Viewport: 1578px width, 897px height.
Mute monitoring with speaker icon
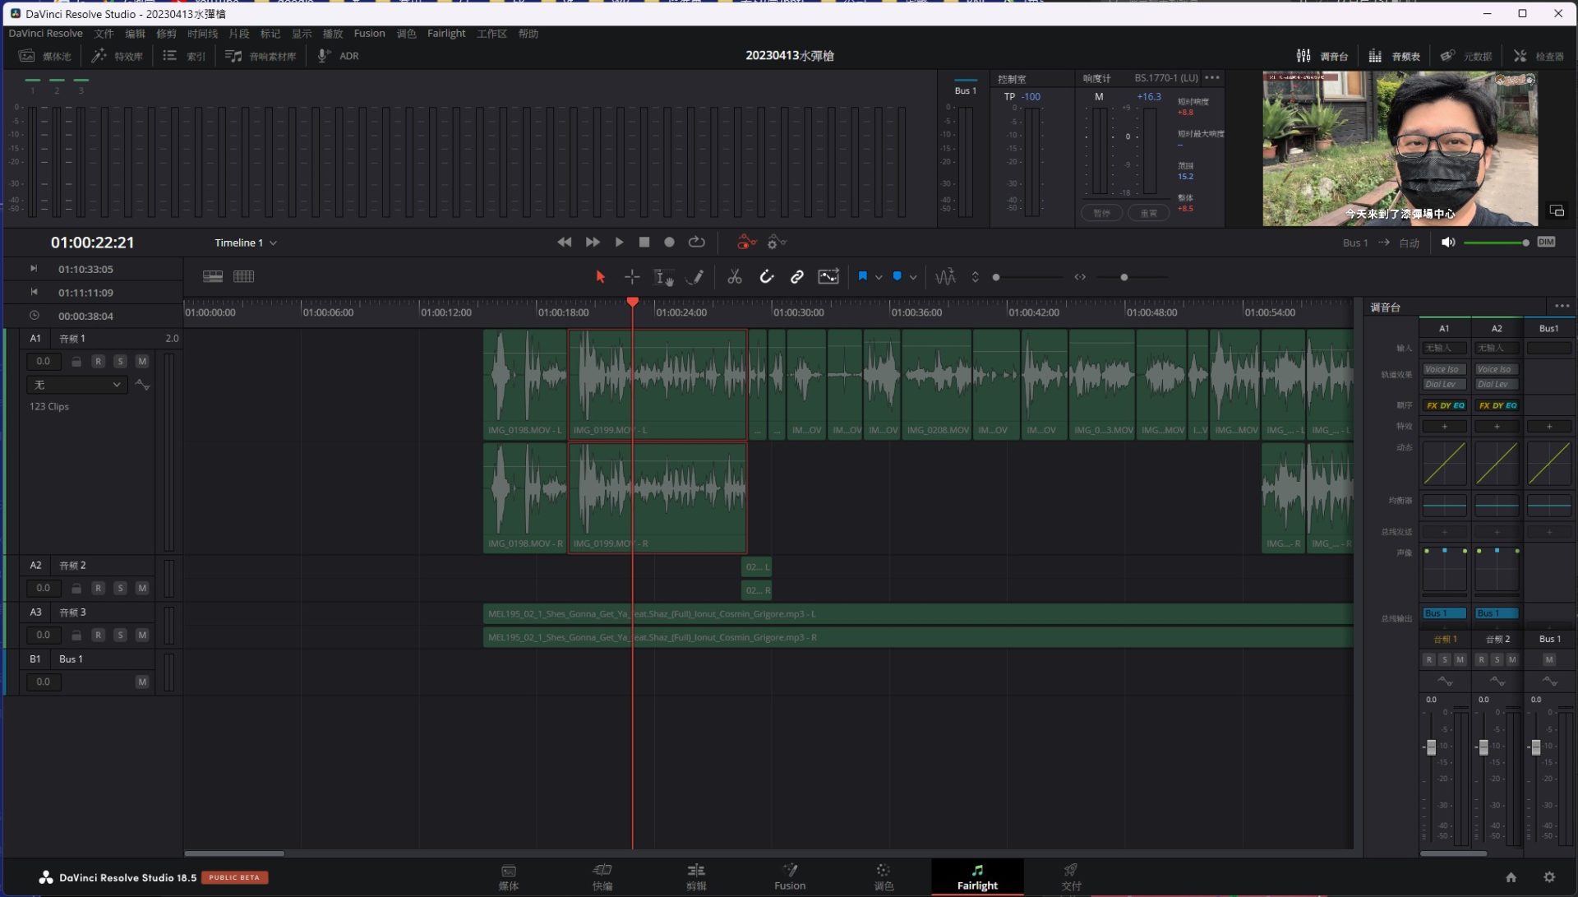1448,243
